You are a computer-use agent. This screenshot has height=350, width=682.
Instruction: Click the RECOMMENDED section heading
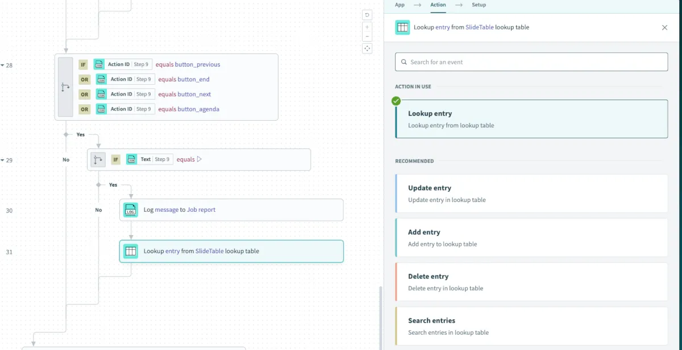tap(414, 161)
